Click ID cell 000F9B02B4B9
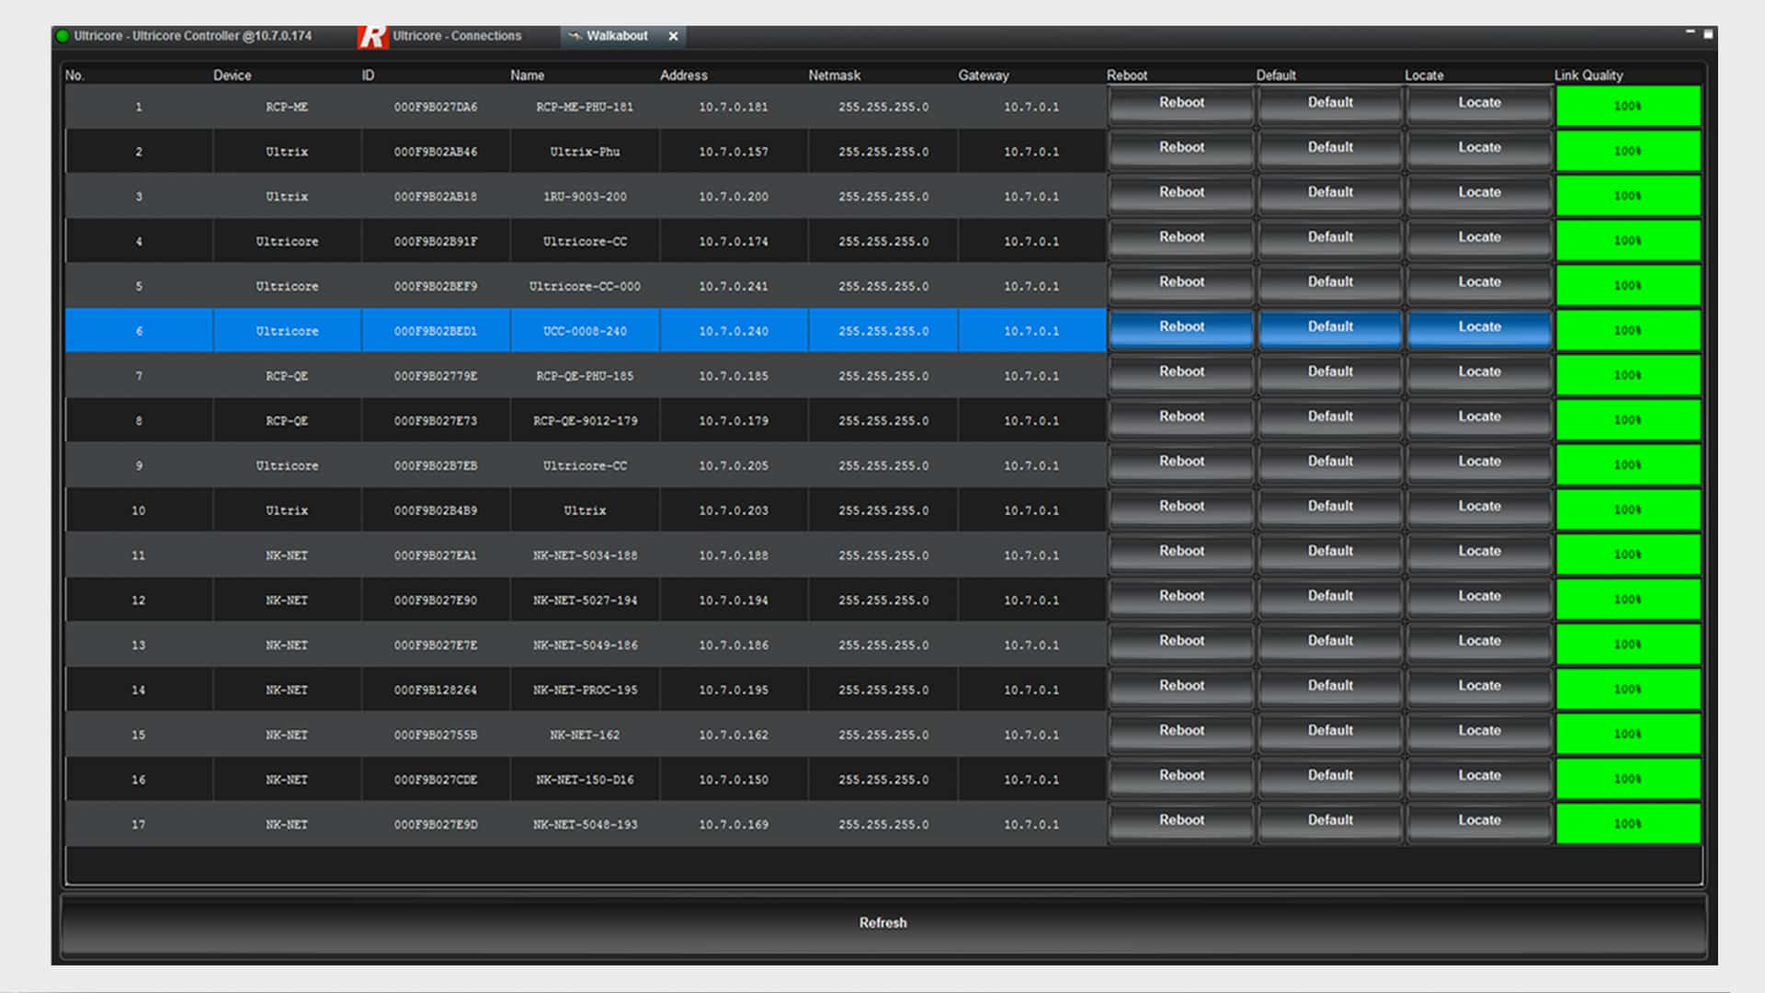The image size is (1765, 993). pos(436,511)
